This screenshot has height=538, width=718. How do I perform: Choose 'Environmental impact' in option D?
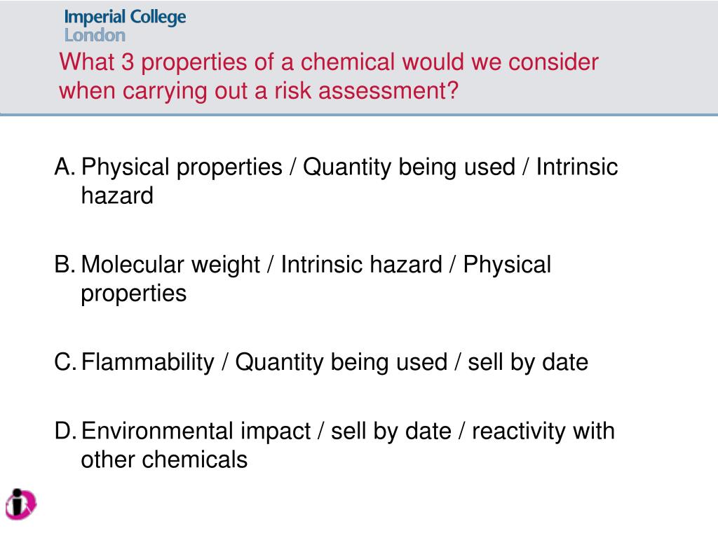(x=196, y=432)
